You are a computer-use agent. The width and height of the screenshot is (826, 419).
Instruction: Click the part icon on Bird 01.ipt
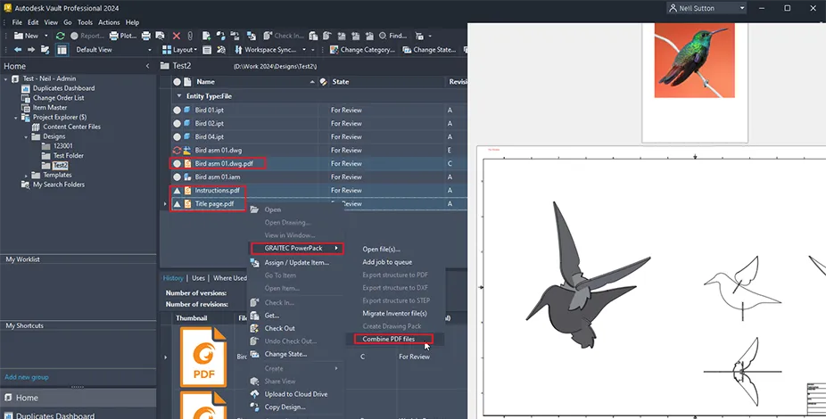(x=187, y=110)
